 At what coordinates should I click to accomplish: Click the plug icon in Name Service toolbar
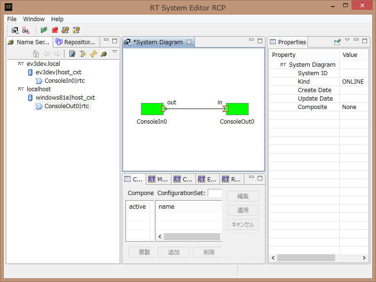[104, 54]
